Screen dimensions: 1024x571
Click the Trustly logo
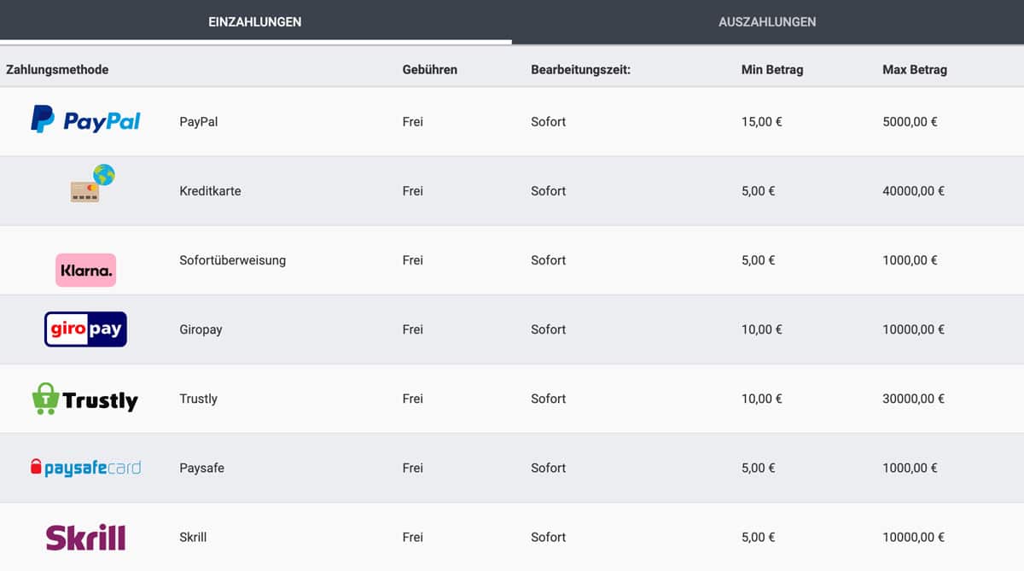click(85, 399)
